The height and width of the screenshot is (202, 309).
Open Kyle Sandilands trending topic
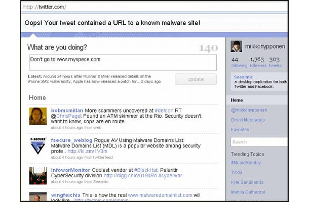pos(247,182)
